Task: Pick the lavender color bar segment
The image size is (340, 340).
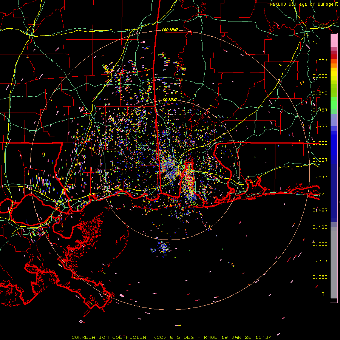Action: click(334, 120)
